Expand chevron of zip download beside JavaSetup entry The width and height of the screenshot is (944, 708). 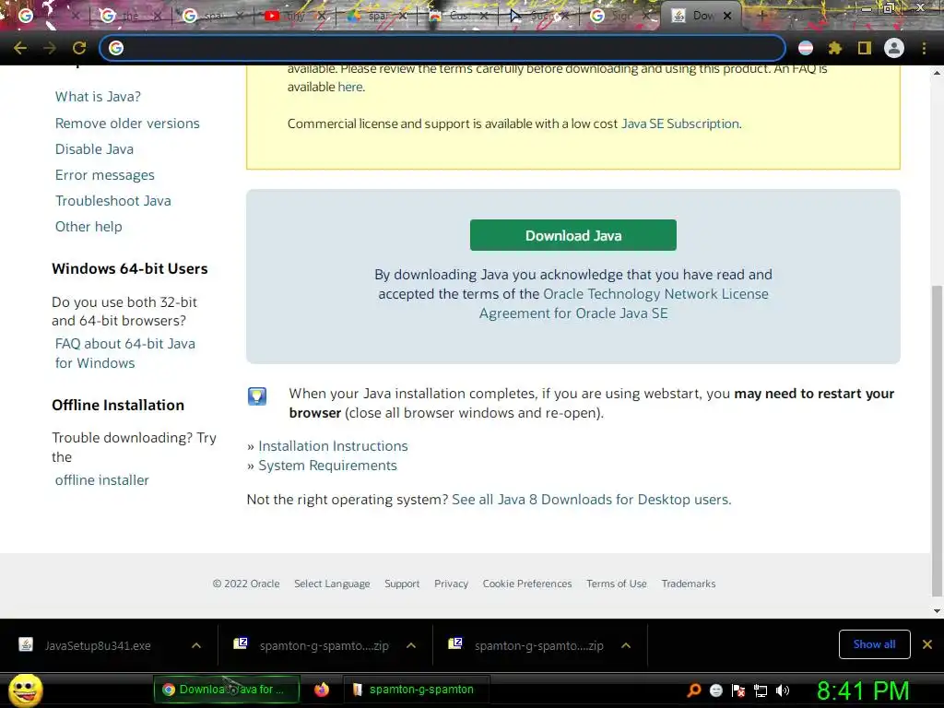click(x=411, y=645)
